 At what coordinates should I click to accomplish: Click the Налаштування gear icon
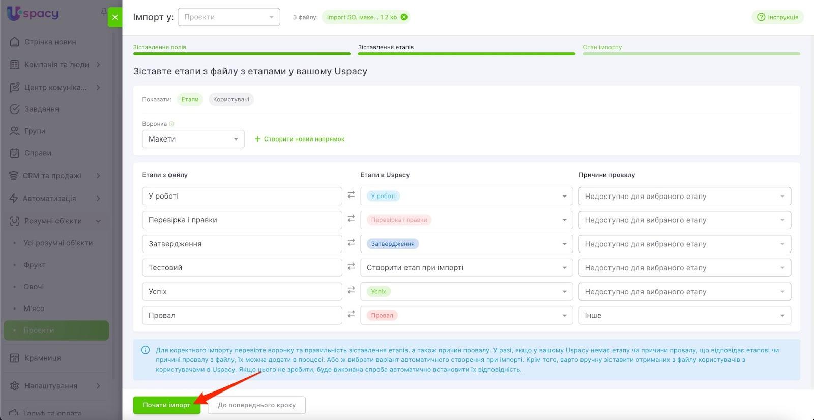[x=15, y=386]
